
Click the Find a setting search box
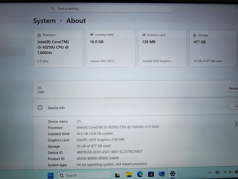click(x=110, y=9)
